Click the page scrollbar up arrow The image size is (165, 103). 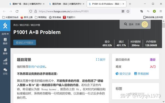pos(163,21)
